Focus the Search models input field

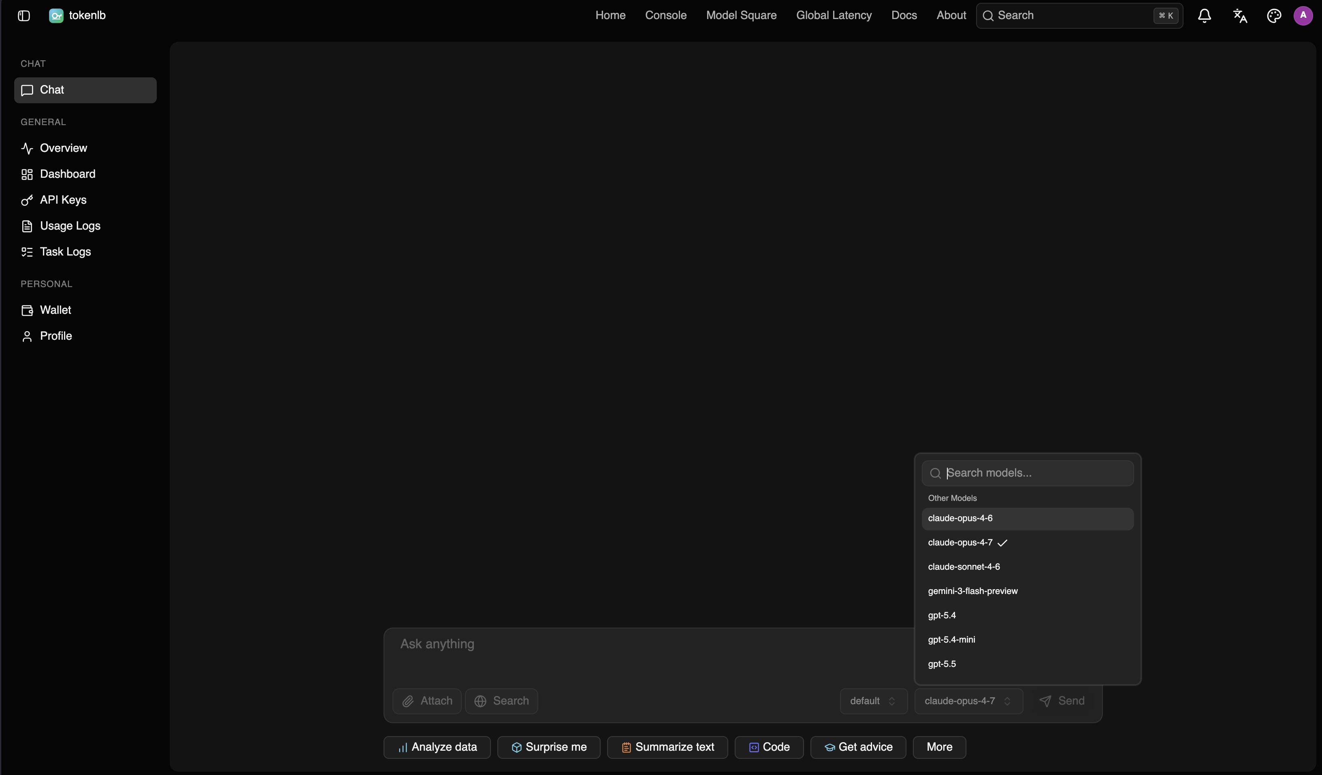point(1027,473)
